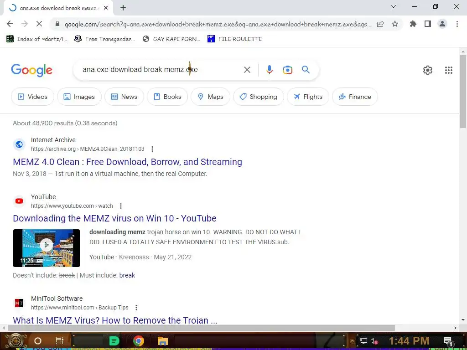Go to the Google logo homepage
The width and height of the screenshot is (467, 350).
pos(31,70)
